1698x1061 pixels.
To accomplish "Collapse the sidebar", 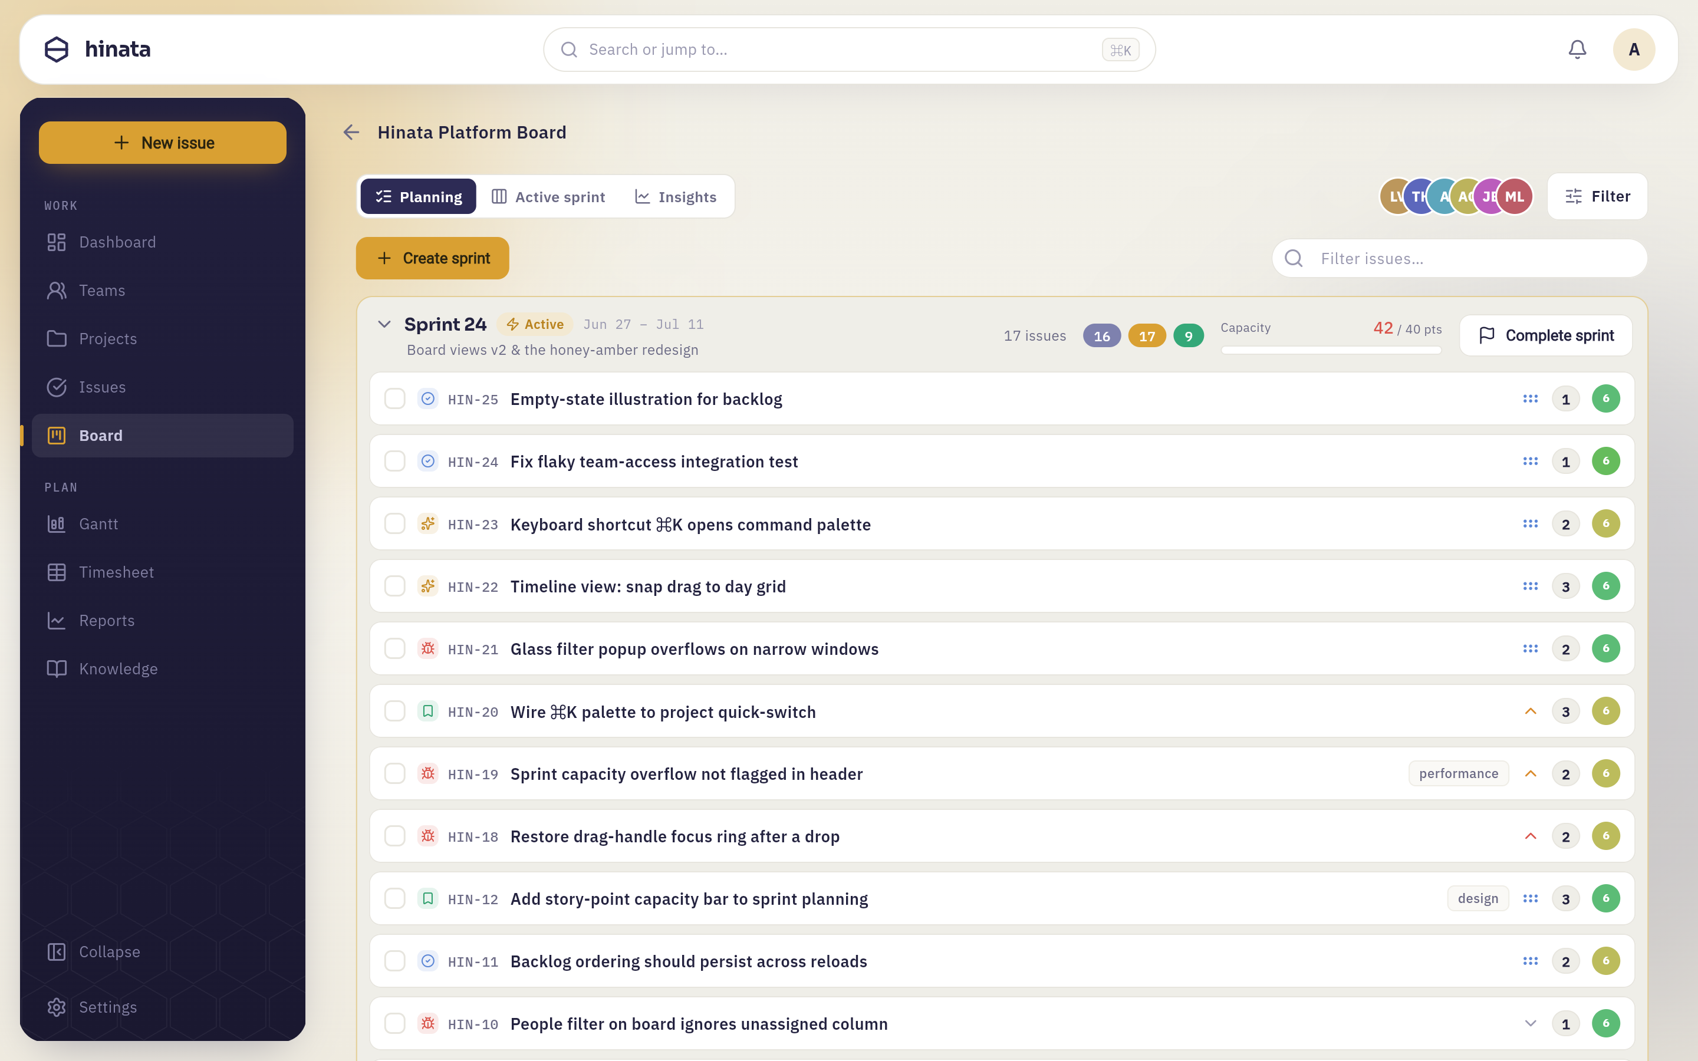I will (x=163, y=952).
